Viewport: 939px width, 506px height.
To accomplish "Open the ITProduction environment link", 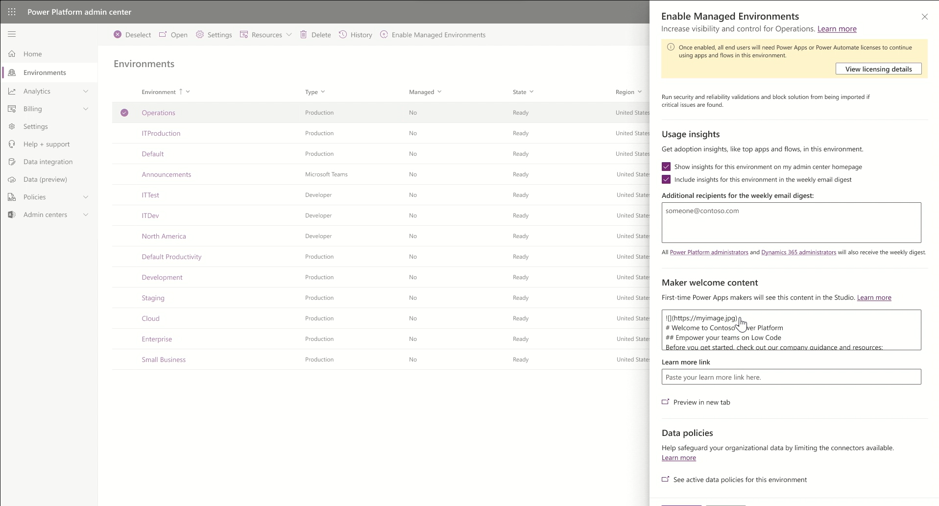I will point(161,133).
